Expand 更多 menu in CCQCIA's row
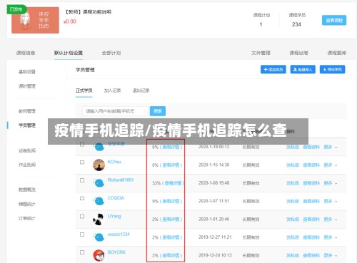This screenshot has width=357, height=263. 331,201
